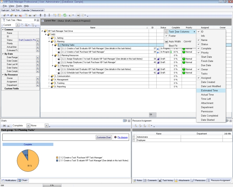
Task: Open the Notifications bottom tab
Action: (9, 181)
